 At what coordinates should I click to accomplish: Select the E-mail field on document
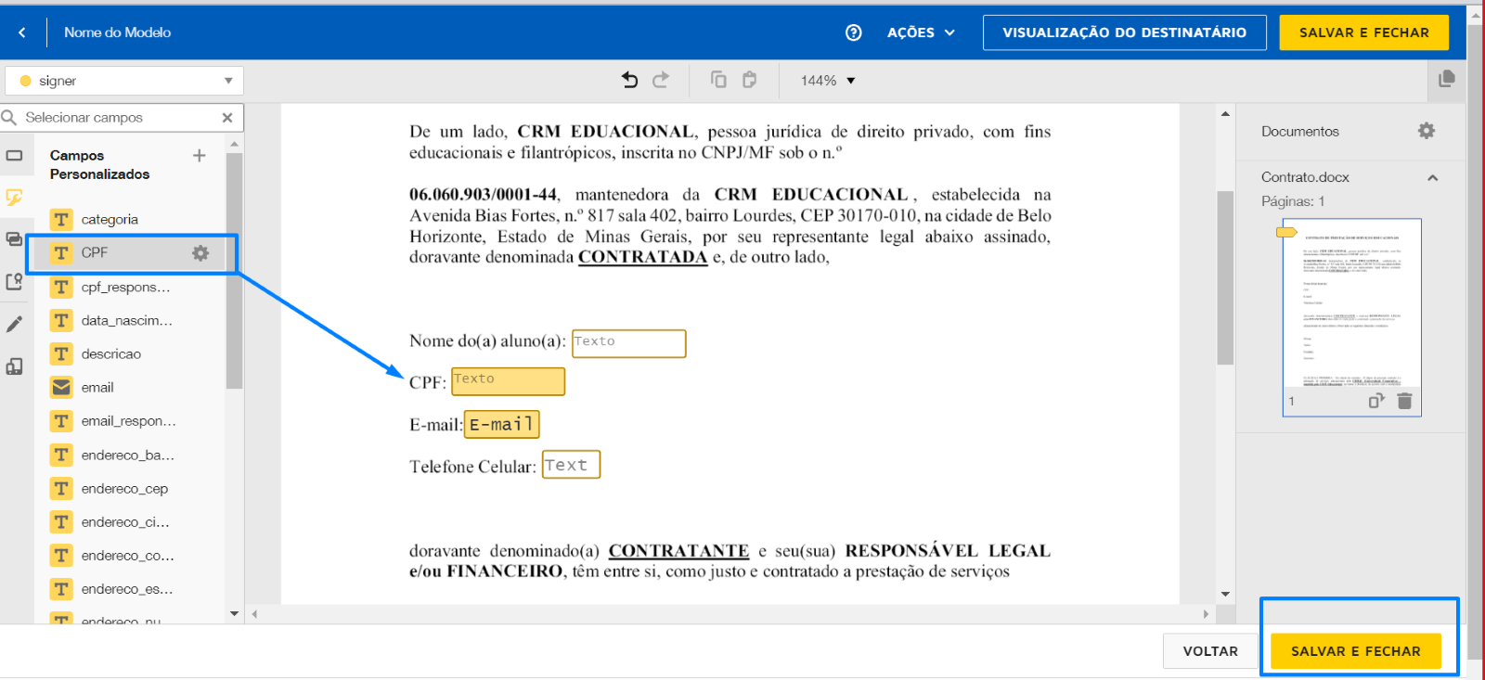(501, 424)
